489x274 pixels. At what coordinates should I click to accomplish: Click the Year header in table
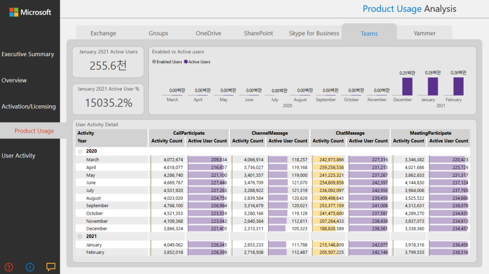tap(82, 141)
